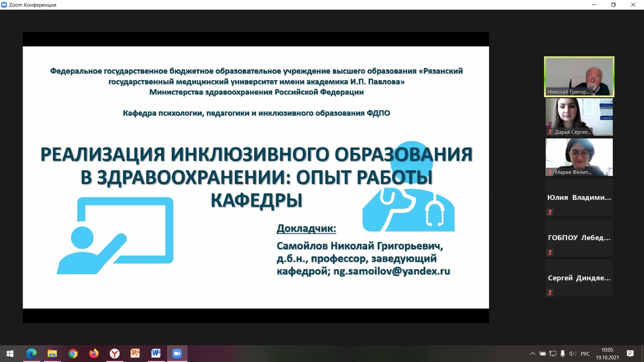Image resolution: width=644 pixels, height=362 pixels.
Task: Click the muted mic icon of Мария Филип...
Action: point(550,172)
